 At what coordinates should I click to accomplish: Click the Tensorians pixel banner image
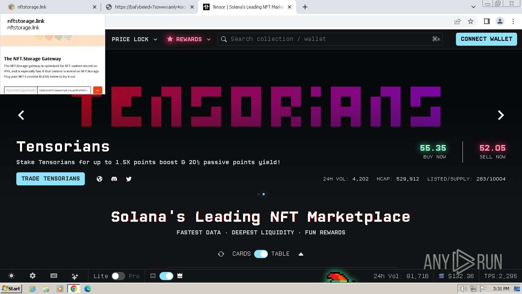pos(256,106)
